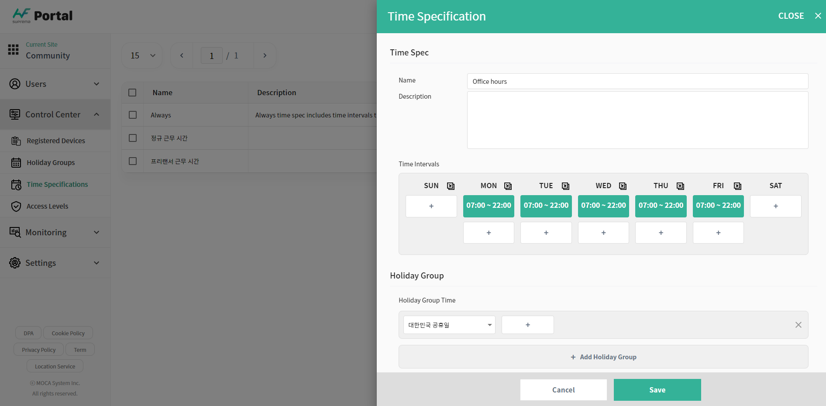The image size is (826, 406).
Task: Click the copy icon next to MON
Action: pos(508,186)
